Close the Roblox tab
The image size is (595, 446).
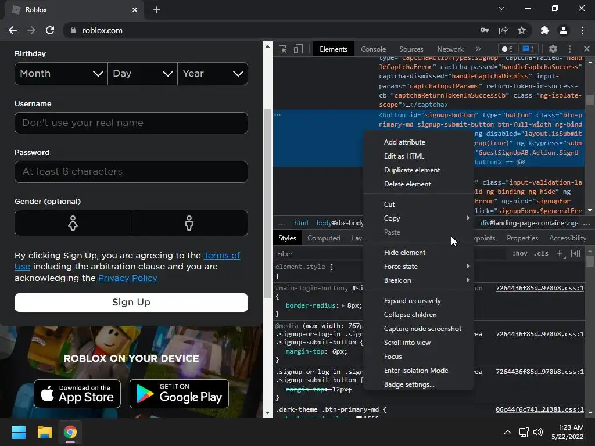click(x=135, y=10)
